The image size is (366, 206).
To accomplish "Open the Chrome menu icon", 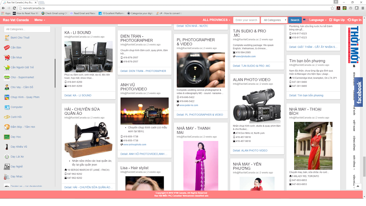I will tap(363, 8).
